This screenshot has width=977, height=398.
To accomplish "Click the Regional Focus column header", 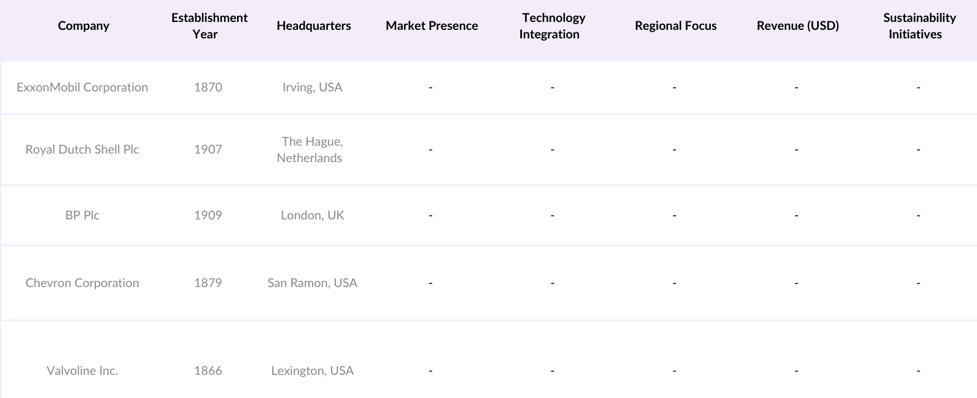I will click(675, 26).
